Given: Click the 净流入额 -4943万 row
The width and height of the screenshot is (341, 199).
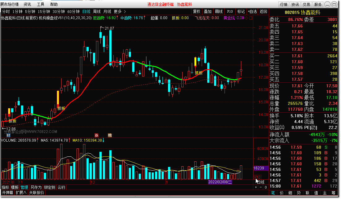Looking at the screenshot, I should pos(303,135).
